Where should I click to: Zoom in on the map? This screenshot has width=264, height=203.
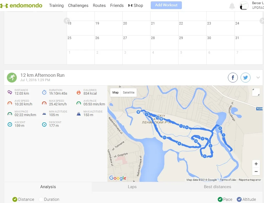click(256, 164)
